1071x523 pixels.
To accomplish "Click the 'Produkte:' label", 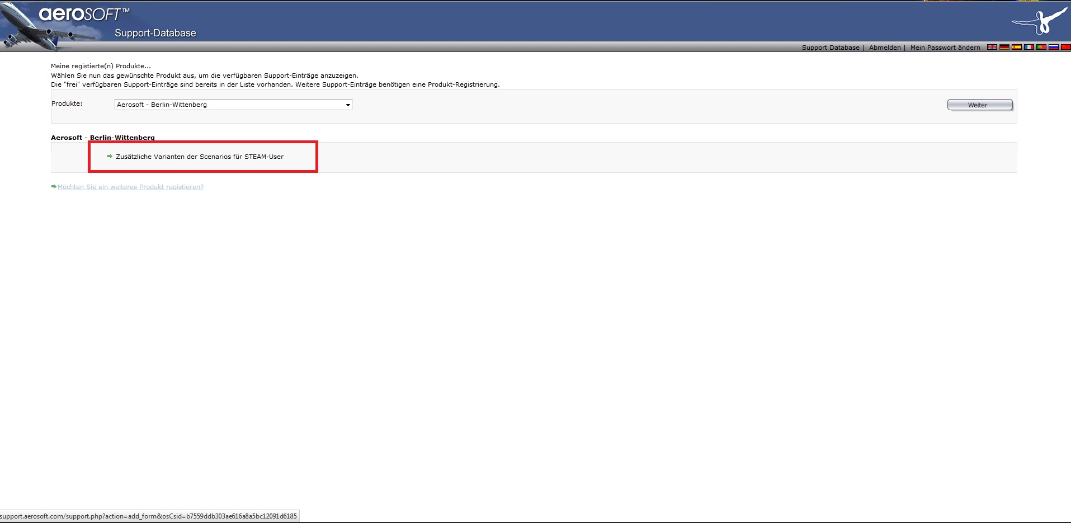I will click(x=67, y=103).
